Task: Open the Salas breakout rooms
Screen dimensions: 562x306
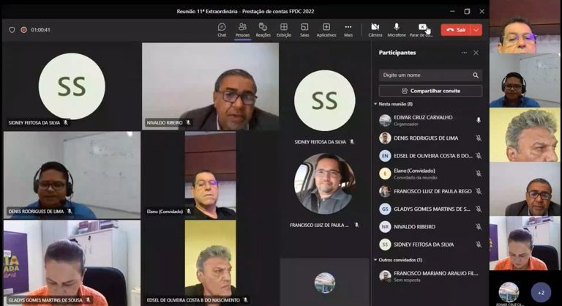Action: (304, 30)
